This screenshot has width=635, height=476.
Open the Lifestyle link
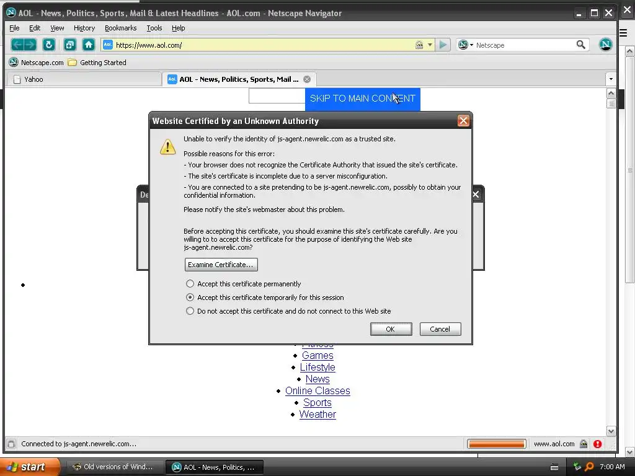pyautogui.click(x=317, y=367)
